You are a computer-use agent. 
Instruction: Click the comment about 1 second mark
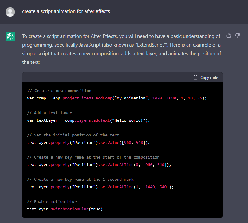[x=80, y=180]
